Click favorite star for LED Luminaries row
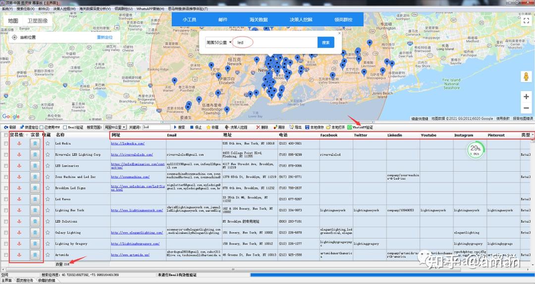The image size is (535, 284). [x=48, y=166]
